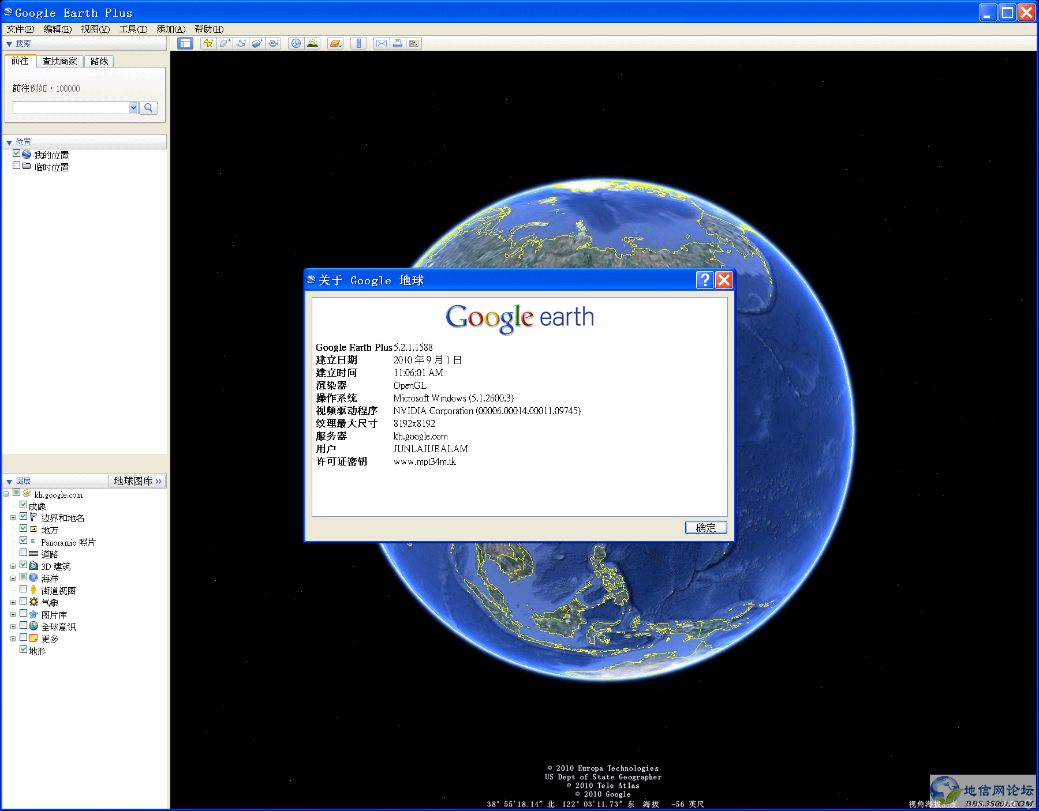Expand the 3D 建筑 tree node

pyautogui.click(x=13, y=566)
